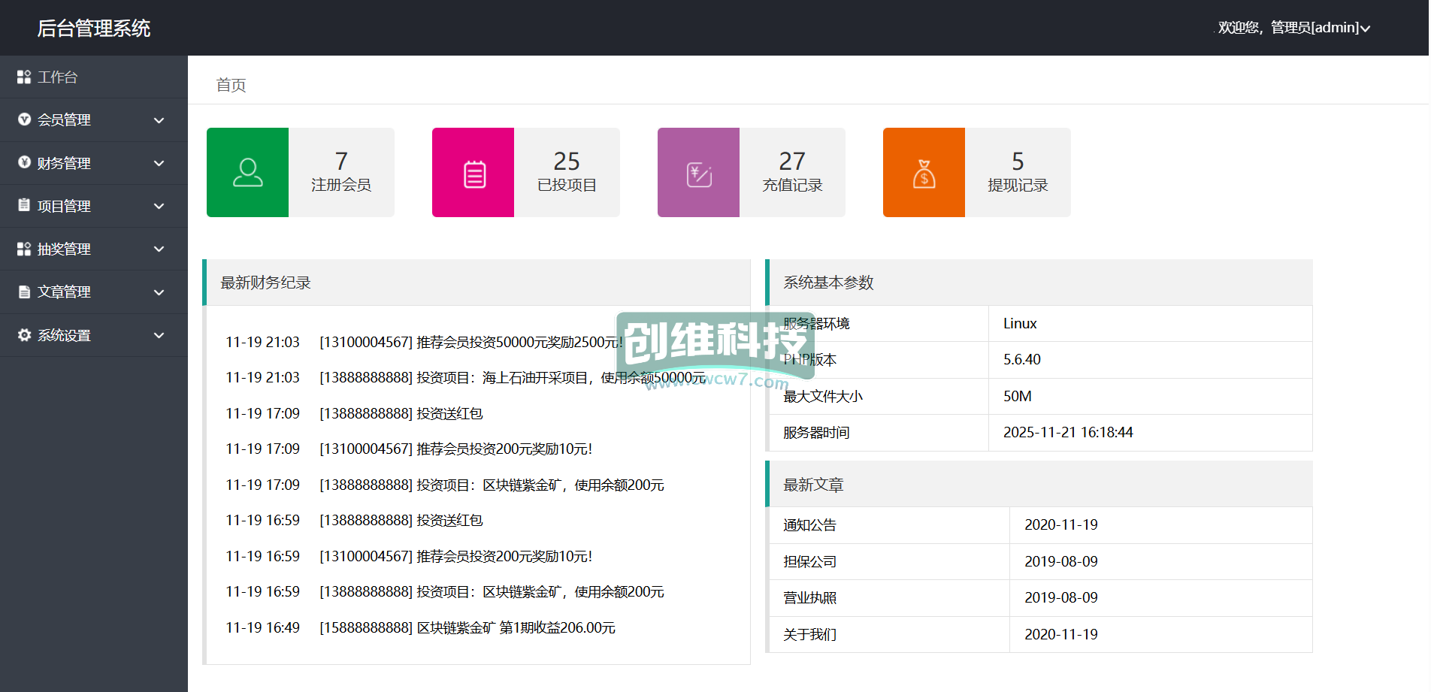Open the 工作台 menu item
This screenshot has height=692, width=1431.
58,77
